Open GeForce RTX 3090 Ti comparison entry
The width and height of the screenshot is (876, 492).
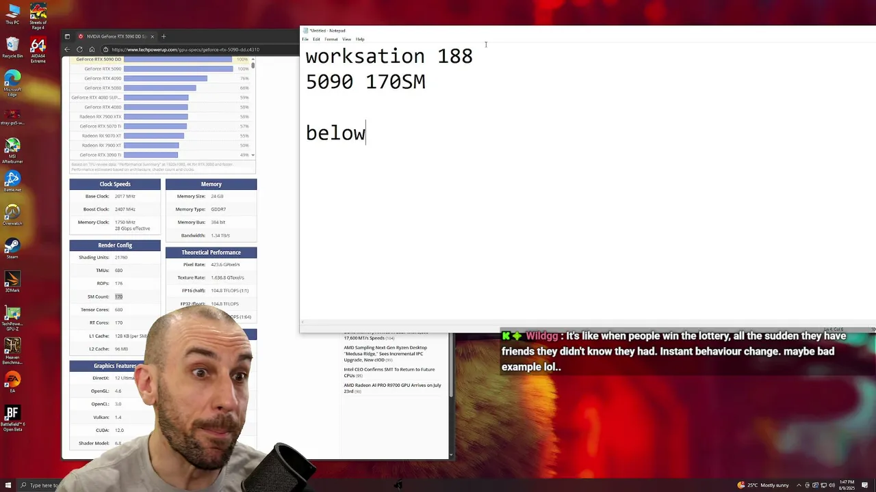pos(101,154)
